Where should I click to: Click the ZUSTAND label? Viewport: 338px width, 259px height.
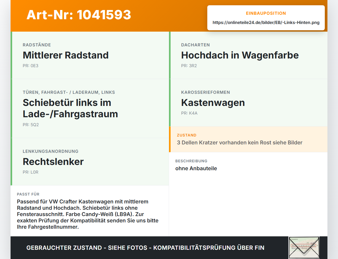(x=186, y=135)
